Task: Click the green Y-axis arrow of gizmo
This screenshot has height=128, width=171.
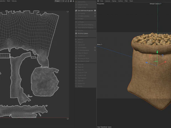Action: tap(157, 52)
